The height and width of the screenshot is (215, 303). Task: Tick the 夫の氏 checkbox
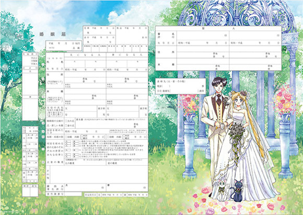tap(66, 121)
